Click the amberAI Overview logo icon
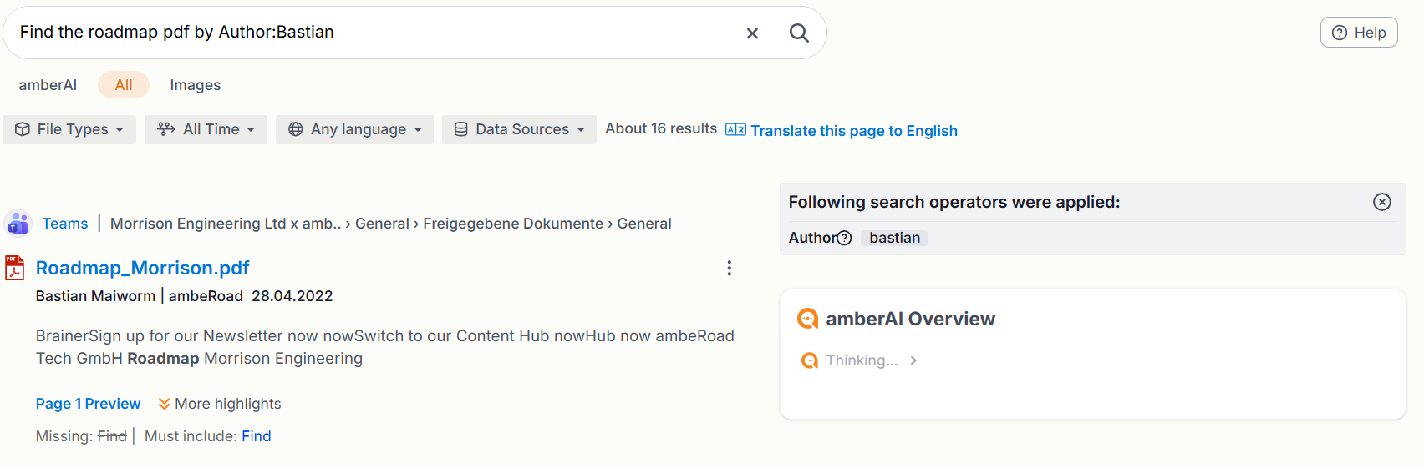The height and width of the screenshot is (468, 1424). point(808,319)
